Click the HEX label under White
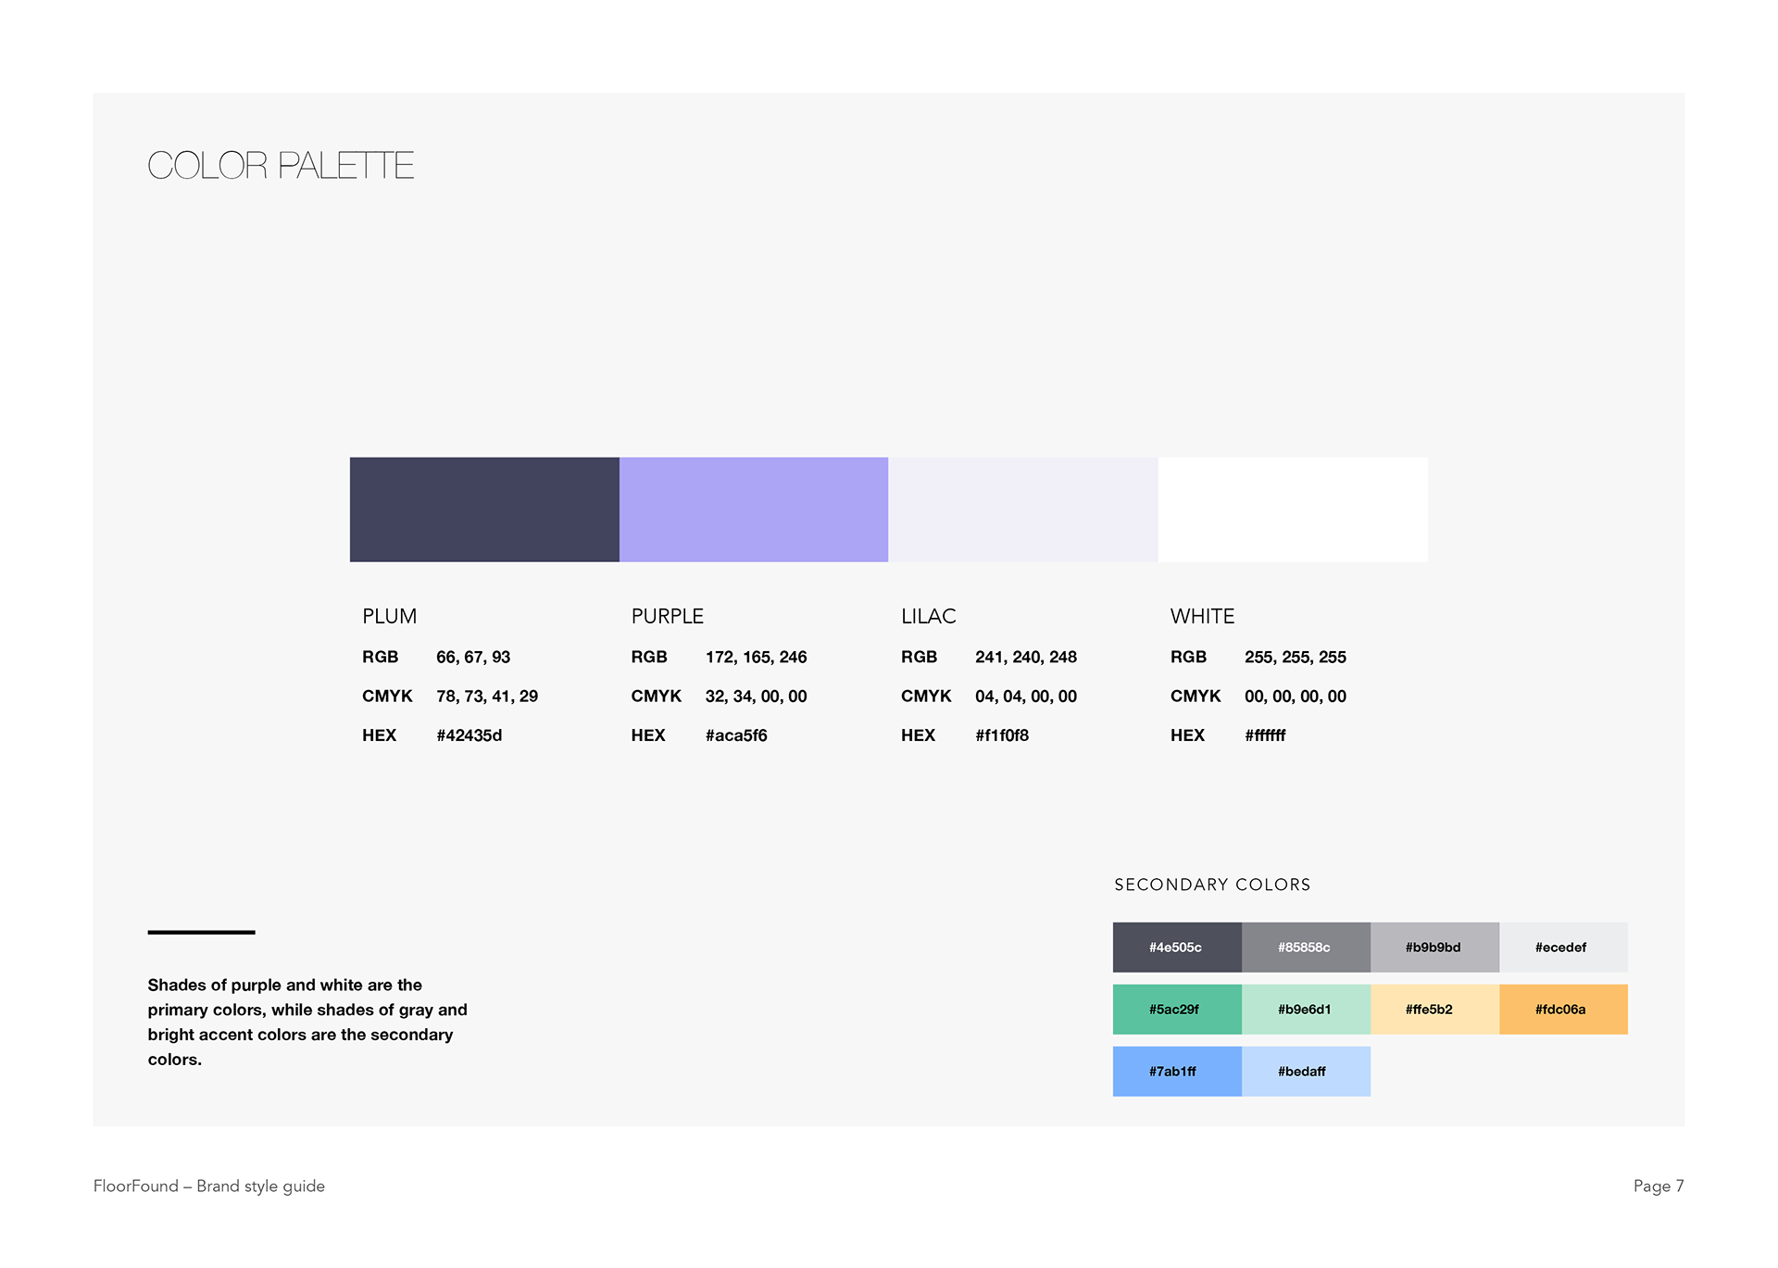 [1187, 734]
